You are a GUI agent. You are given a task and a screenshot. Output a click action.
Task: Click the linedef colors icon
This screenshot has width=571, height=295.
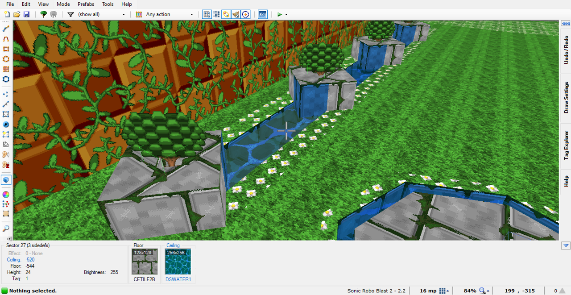click(x=139, y=14)
